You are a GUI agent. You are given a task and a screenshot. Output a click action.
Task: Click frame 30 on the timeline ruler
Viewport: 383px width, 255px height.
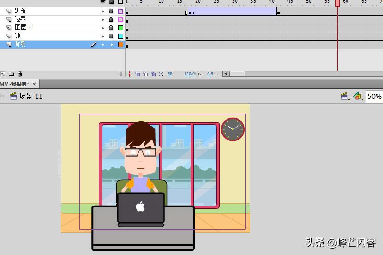point(234,2)
